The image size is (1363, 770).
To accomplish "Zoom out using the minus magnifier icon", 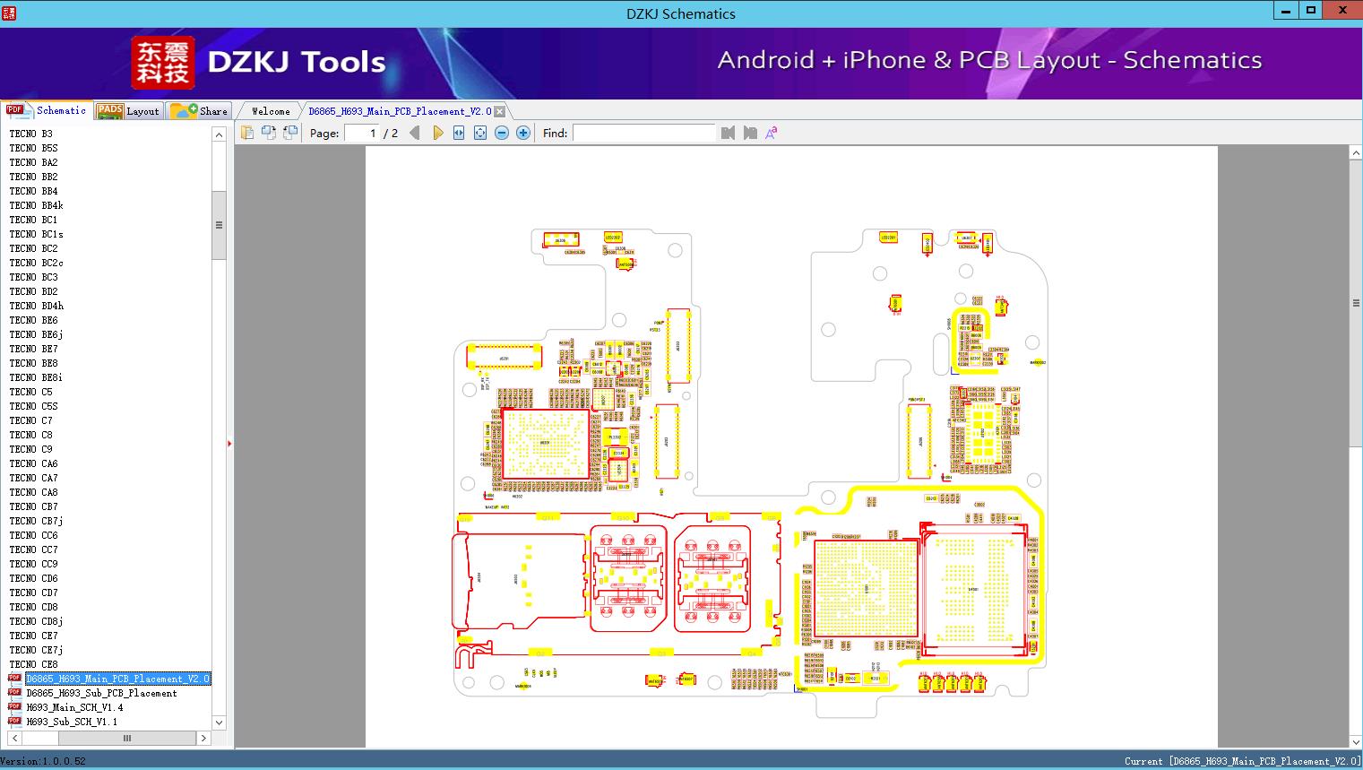I will pos(501,132).
